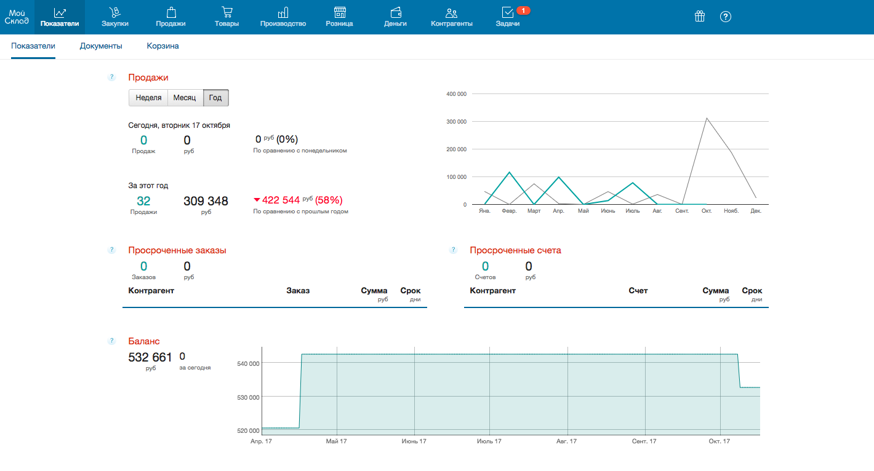Open Задачи with the notification badge
Viewport: 874px width, 471px height.
[508, 17]
